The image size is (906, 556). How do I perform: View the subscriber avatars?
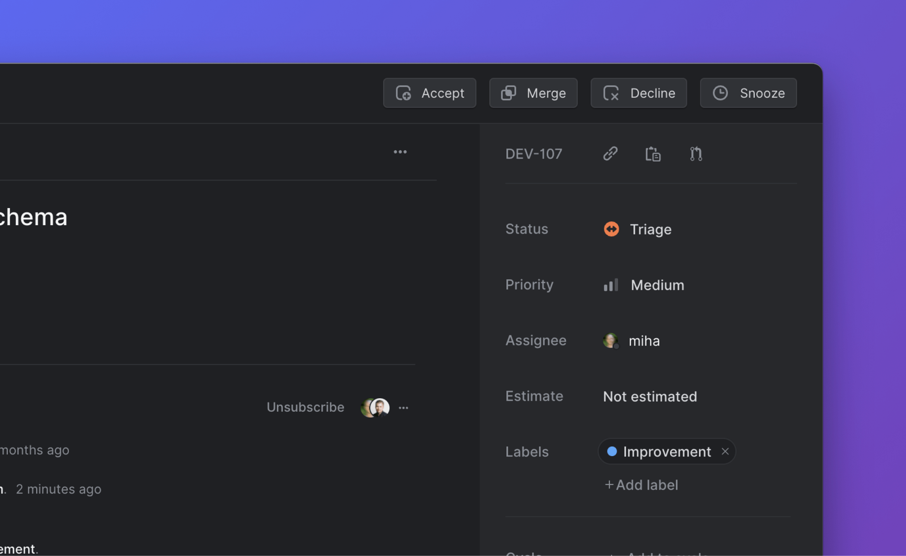(x=375, y=408)
